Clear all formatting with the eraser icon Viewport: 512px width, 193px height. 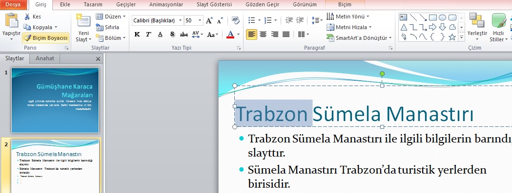[235, 20]
